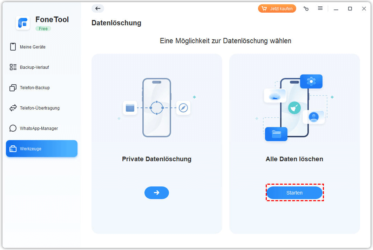The width and height of the screenshot is (373, 250).
Task: Click the WhatsApp-Manager chat bubble icon
Action: coord(13,128)
